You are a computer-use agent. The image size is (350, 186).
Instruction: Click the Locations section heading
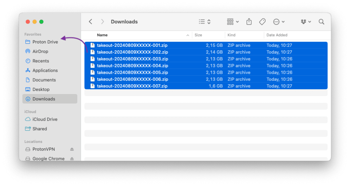click(33, 142)
